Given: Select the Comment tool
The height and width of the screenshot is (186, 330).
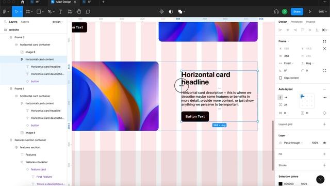Looking at the screenshot, I should point(88,11).
